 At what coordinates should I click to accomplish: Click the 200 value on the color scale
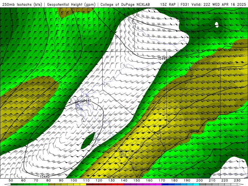[199, 180]
